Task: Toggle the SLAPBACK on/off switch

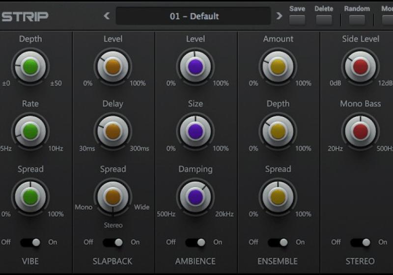Action: 113,242
